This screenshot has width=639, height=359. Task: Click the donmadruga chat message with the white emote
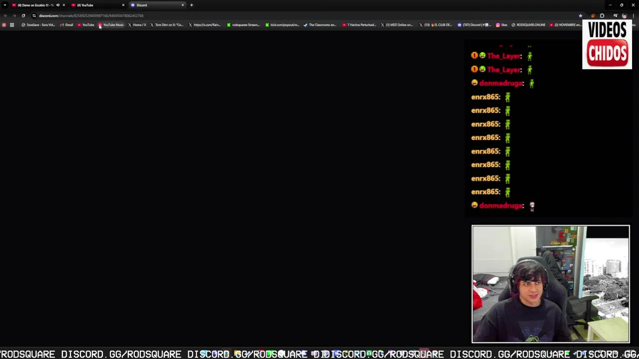tap(503, 205)
